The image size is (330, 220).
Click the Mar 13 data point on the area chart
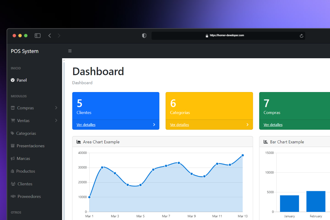coord(243,155)
